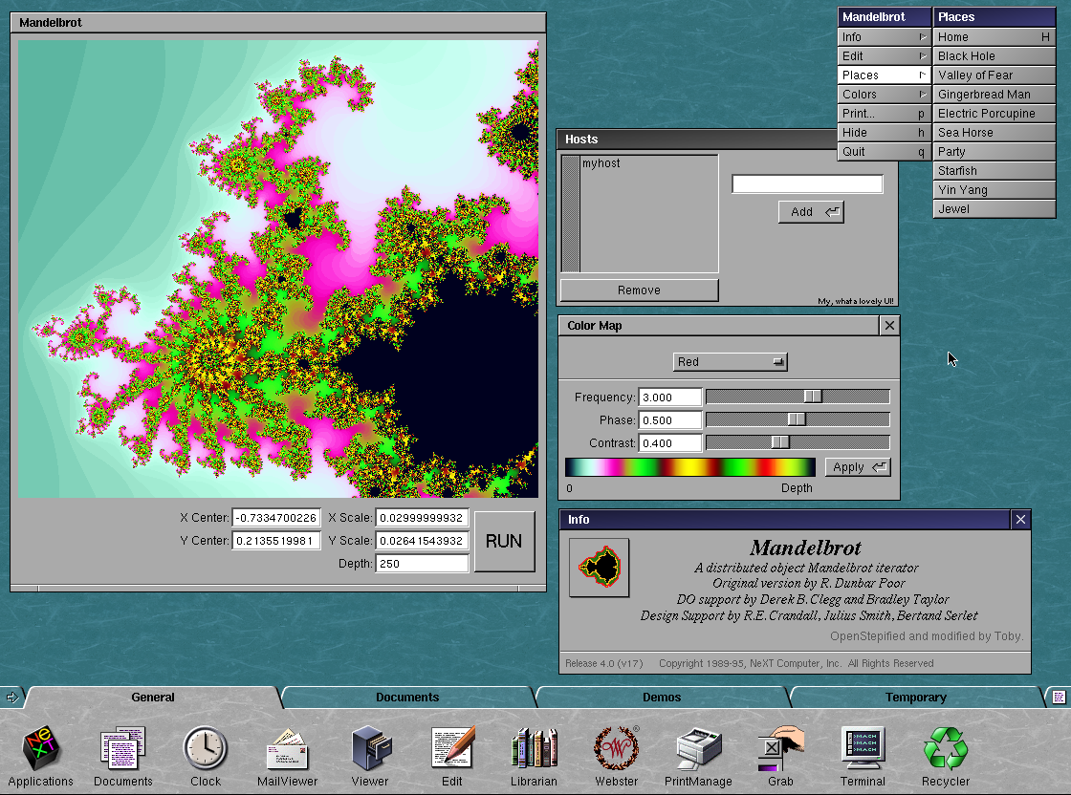The width and height of the screenshot is (1071, 795).
Task: Expand the Info submenu
Action: click(x=884, y=37)
